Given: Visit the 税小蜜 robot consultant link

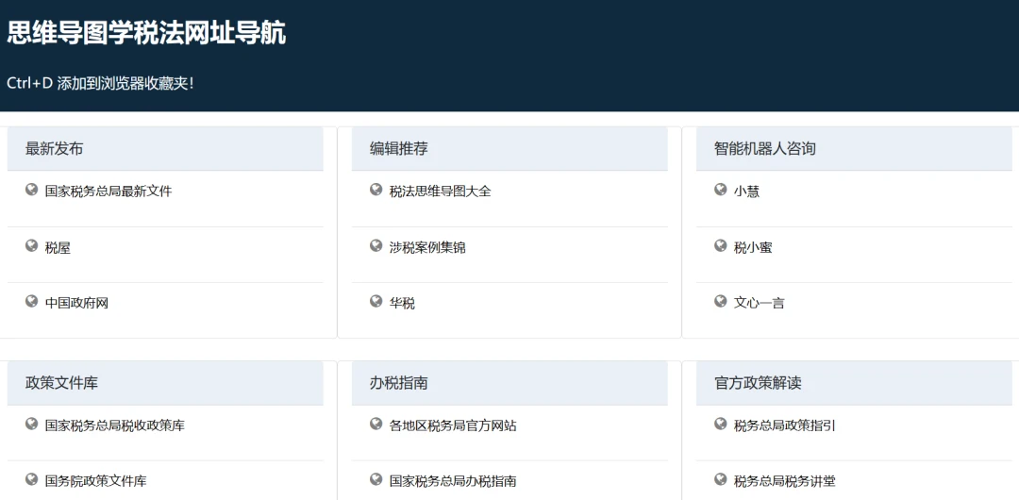Looking at the screenshot, I should coord(753,248).
